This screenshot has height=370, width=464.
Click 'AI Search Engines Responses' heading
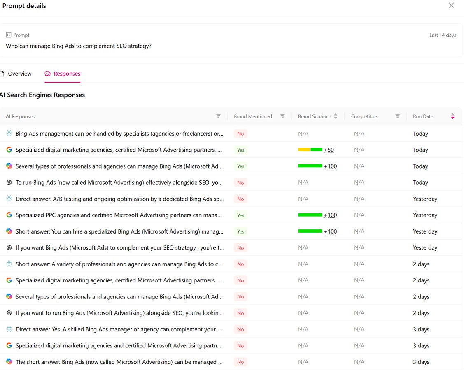tap(42, 95)
